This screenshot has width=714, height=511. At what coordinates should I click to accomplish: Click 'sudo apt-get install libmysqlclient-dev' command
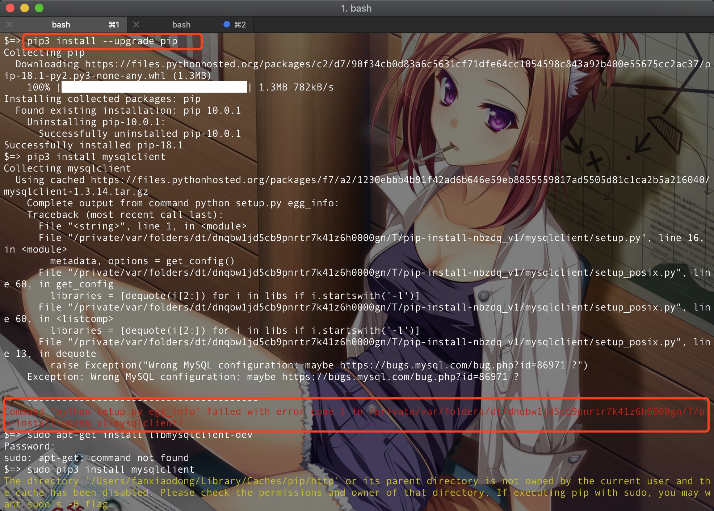(x=140, y=435)
